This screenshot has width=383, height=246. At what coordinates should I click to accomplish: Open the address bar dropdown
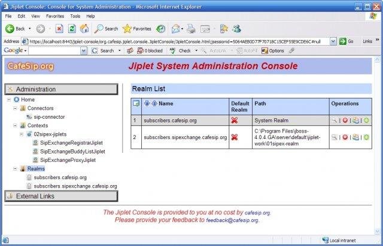pyautogui.click(x=333, y=41)
